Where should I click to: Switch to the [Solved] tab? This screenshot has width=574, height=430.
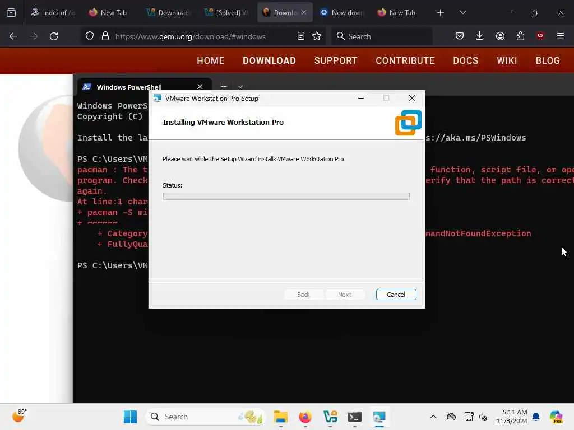(x=227, y=12)
